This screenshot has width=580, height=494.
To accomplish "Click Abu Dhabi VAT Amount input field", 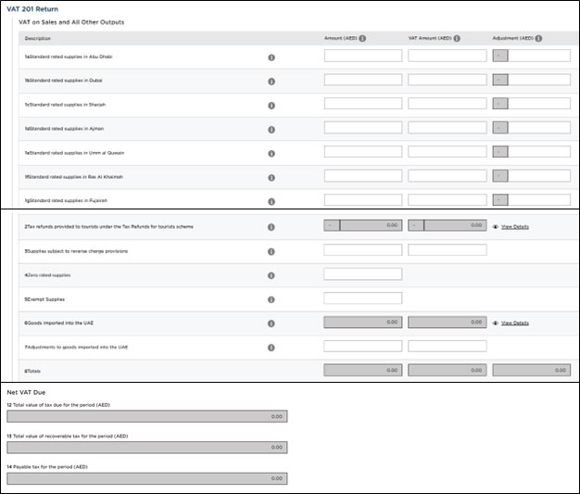I will (448, 56).
